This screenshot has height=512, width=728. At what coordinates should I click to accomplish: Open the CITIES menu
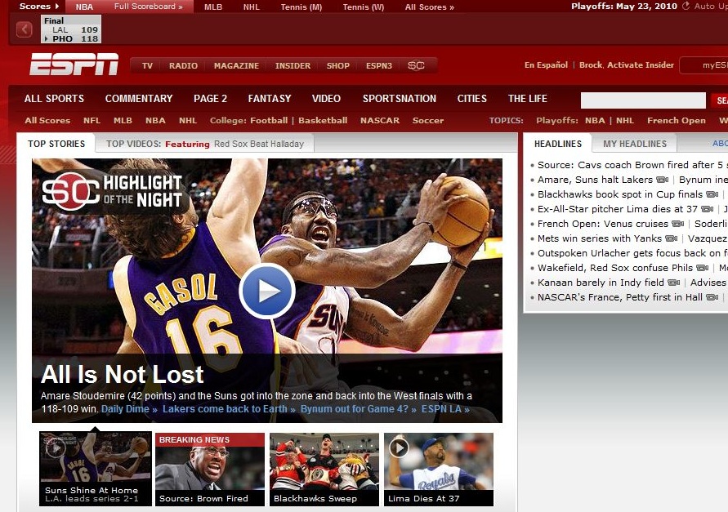pyautogui.click(x=472, y=99)
